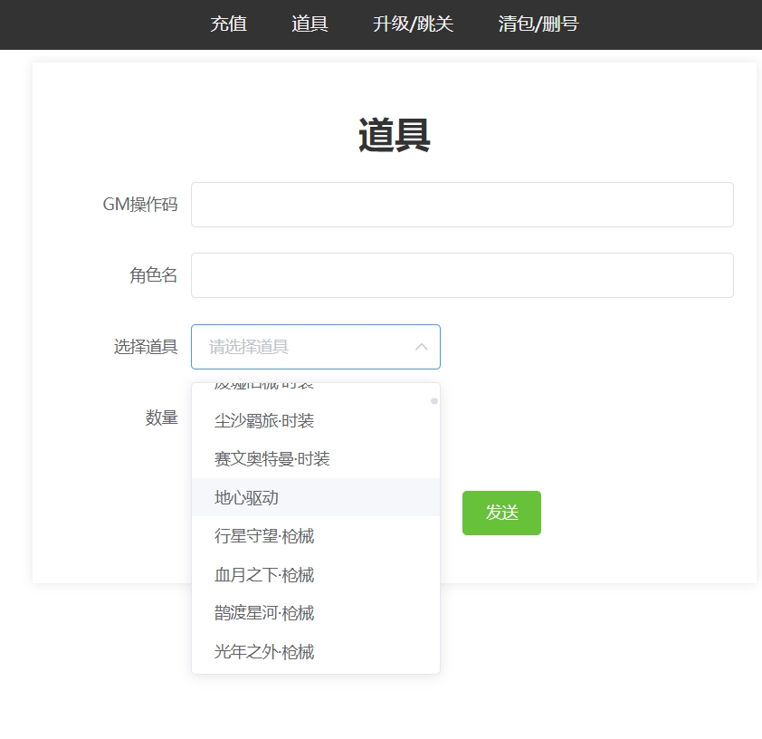
Task: Open the 充值 menu item
Action: click(228, 24)
